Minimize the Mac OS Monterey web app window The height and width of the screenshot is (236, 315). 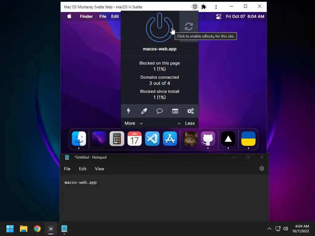pos(231,6)
